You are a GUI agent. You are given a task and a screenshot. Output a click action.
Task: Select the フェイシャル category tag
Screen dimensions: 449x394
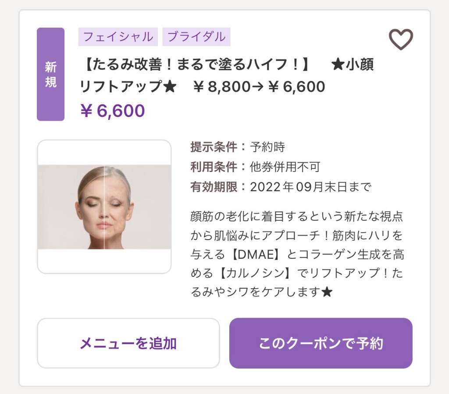pyautogui.click(x=118, y=37)
